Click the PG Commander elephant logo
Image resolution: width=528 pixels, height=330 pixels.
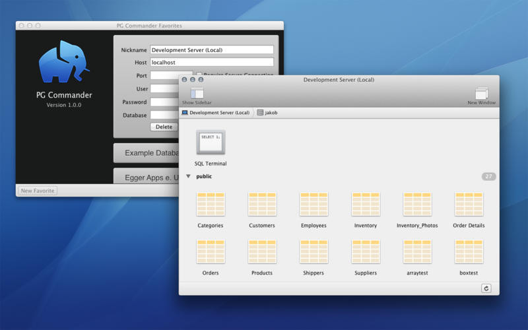pyautogui.click(x=64, y=61)
